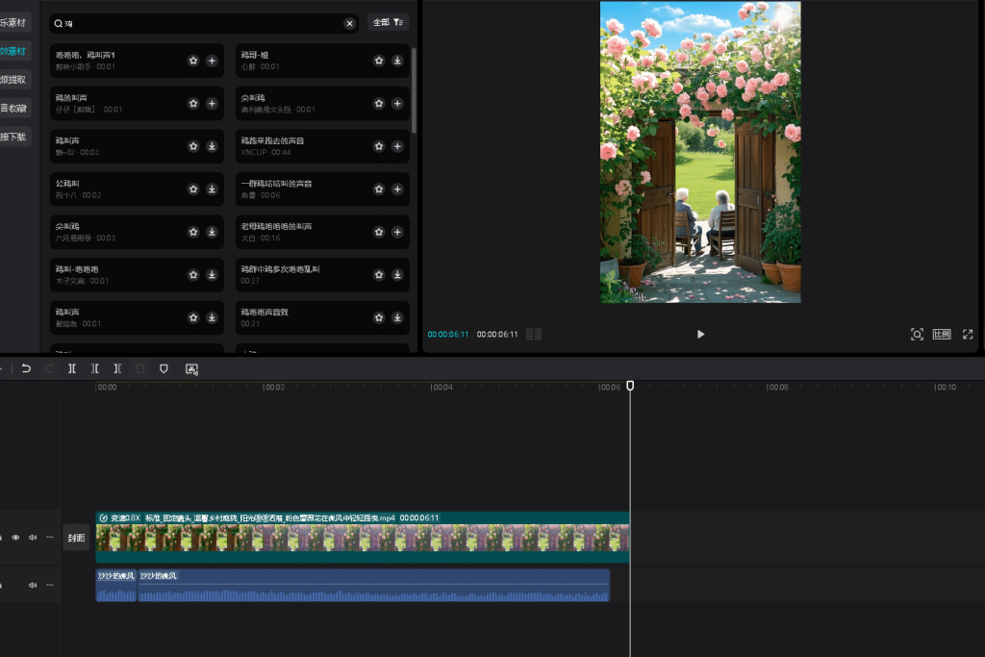Add 咯咯咯，鸡叫声1 to the timeline

[x=212, y=61]
